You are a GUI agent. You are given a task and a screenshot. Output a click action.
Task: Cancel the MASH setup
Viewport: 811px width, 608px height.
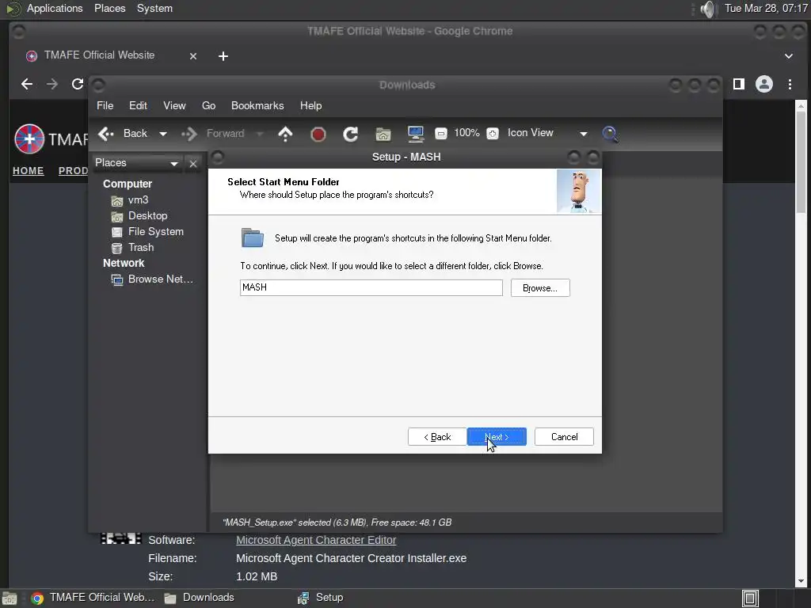pyautogui.click(x=564, y=437)
